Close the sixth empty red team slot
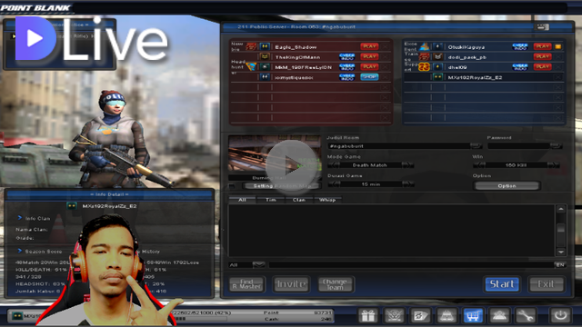This screenshot has width=582, height=327. click(x=386, y=97)
